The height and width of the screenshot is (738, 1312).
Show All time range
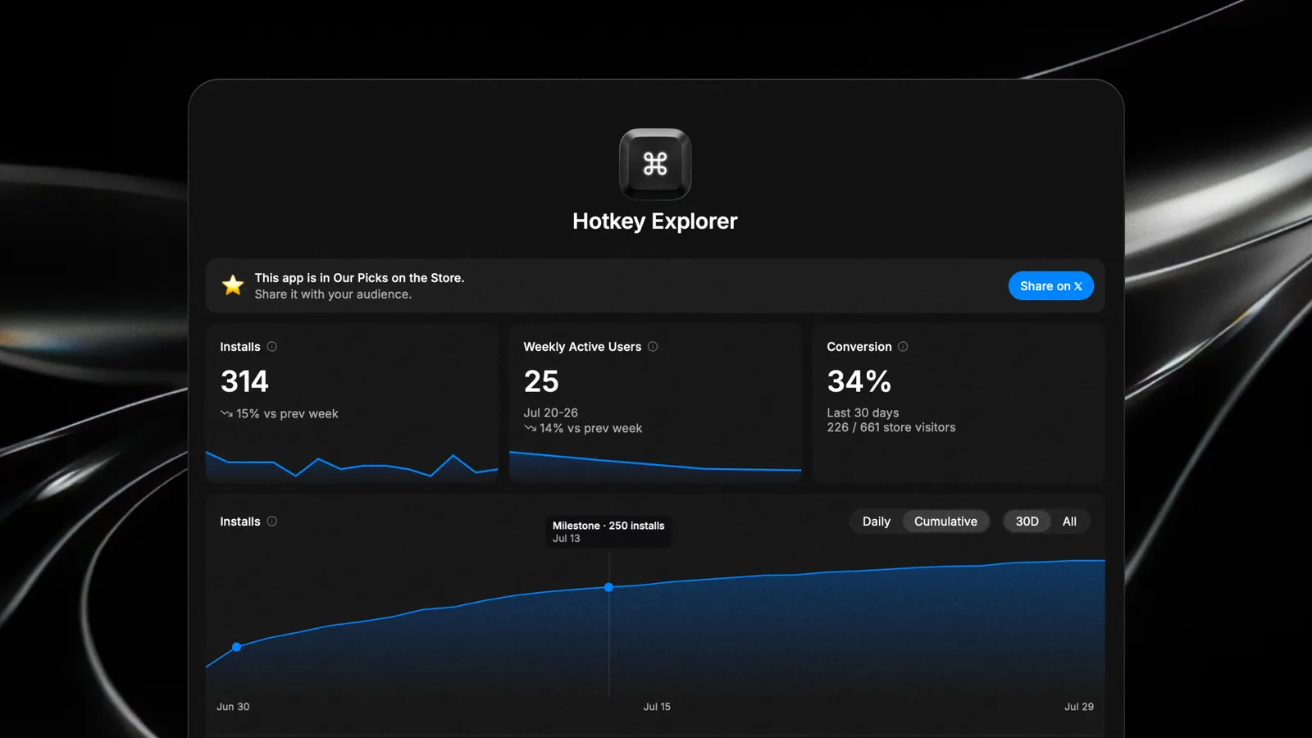click(1069, 522)
